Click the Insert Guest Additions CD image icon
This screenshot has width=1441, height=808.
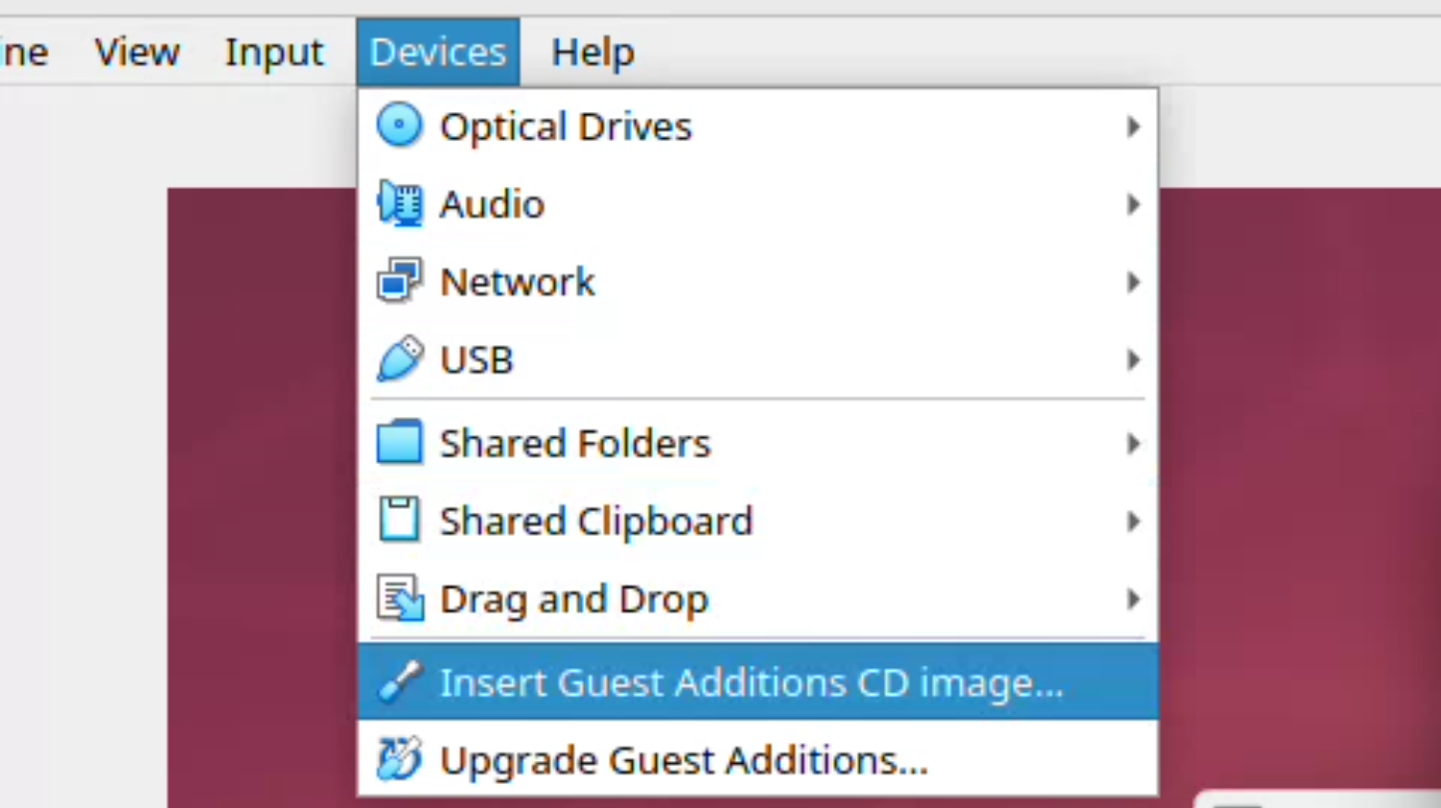click(x=400, y=681)
